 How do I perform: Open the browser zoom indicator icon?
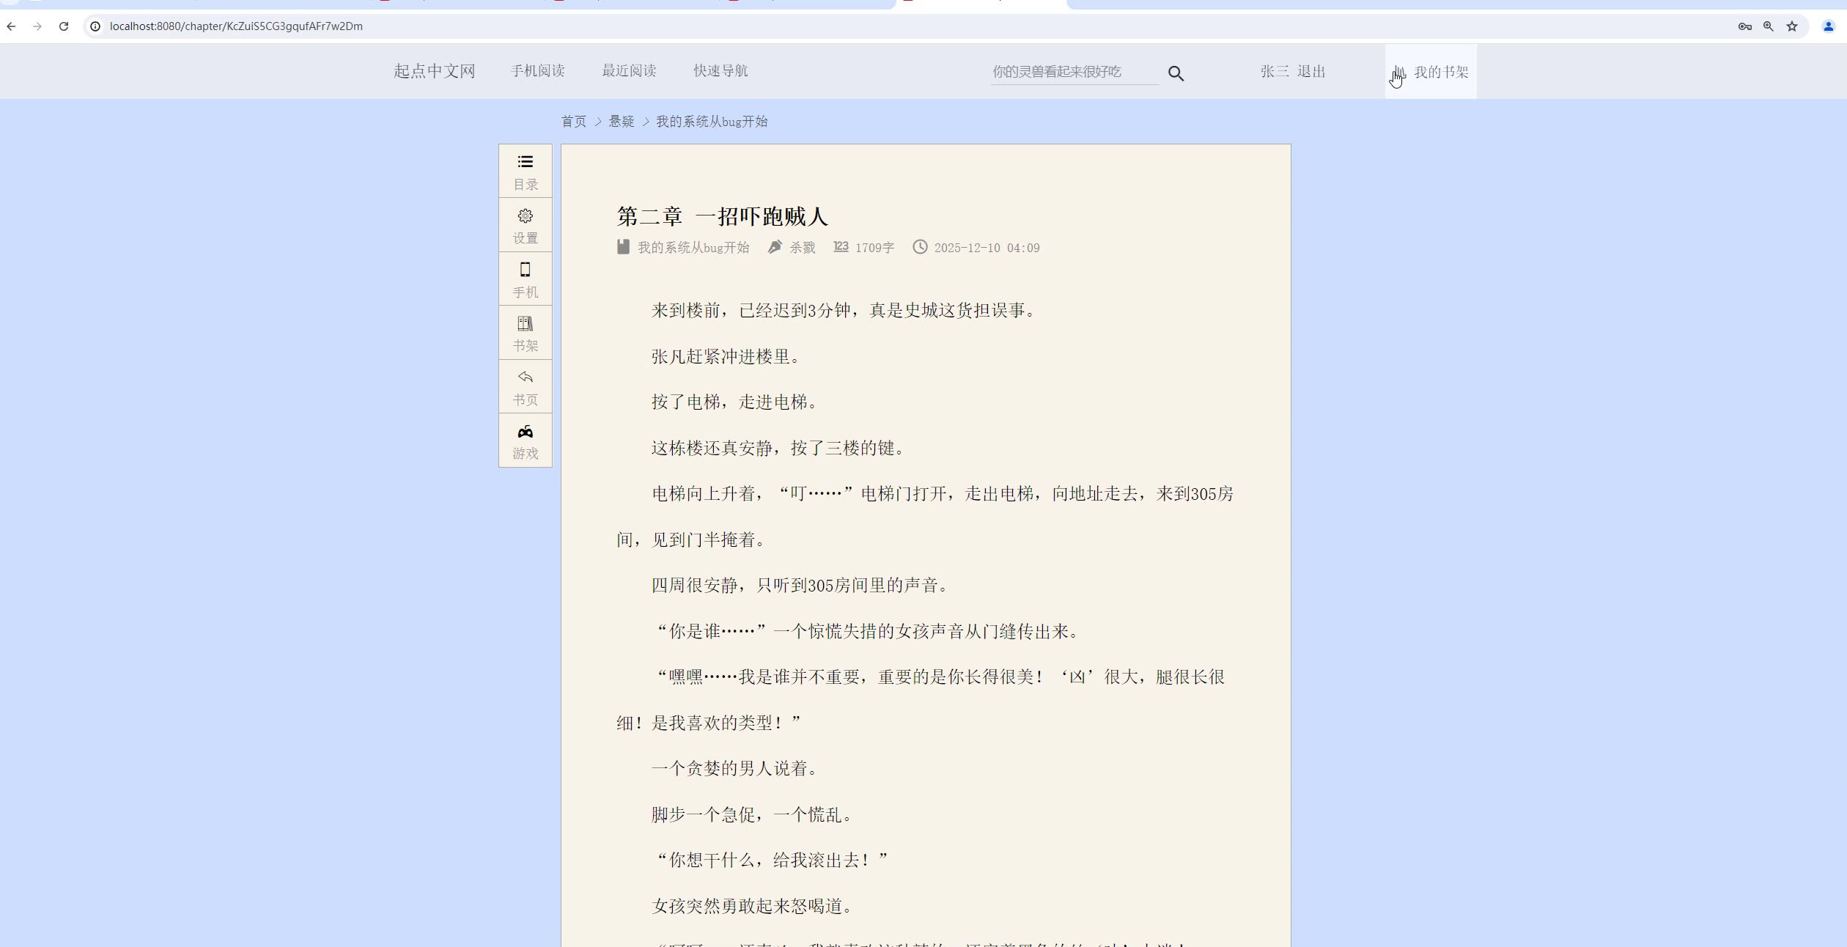pos(1769,26)
